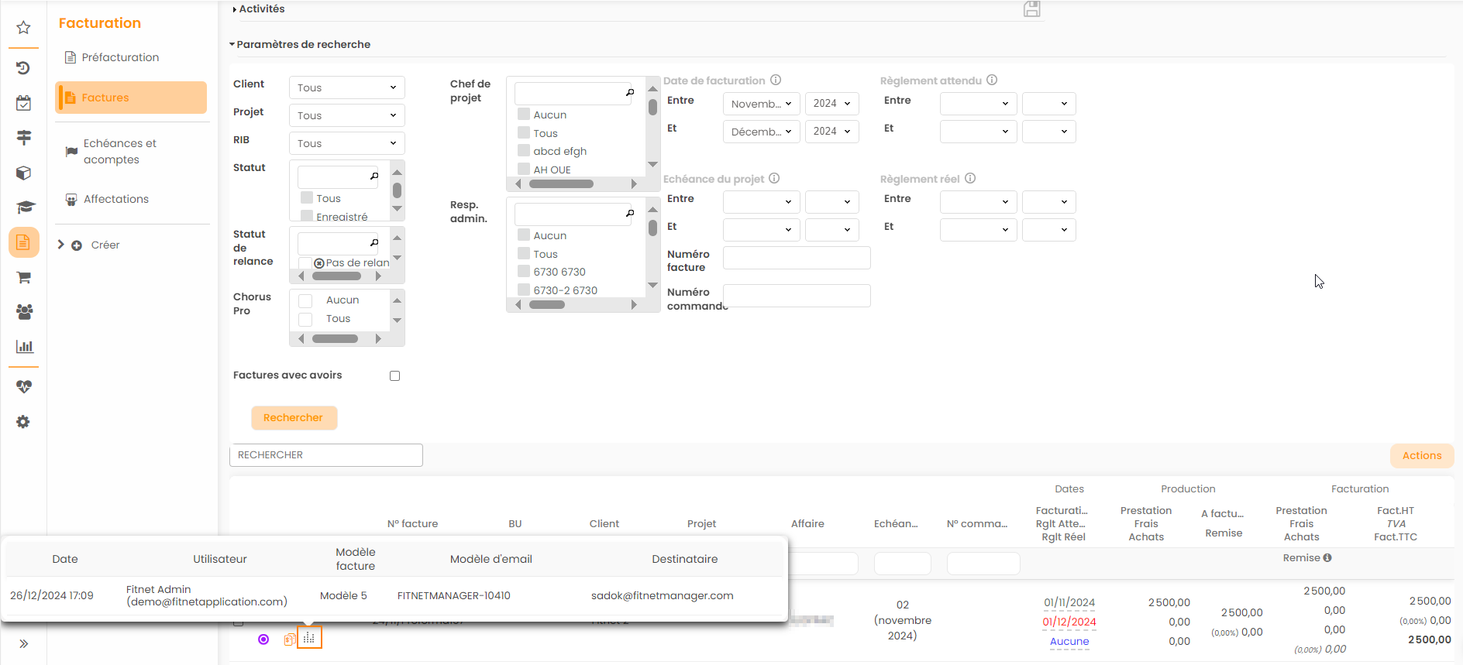Image resolution: width=1463 pixels, height=665 pixels.
Task: Click the save search floppy disk icon
Action: [x=1031, y=9]
